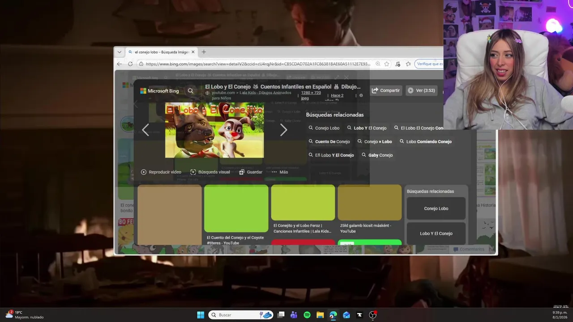Open Spotify from the taskbar
Image resolution: width=573 pixels, height=322 pixels.
click(x=307, y=315)
